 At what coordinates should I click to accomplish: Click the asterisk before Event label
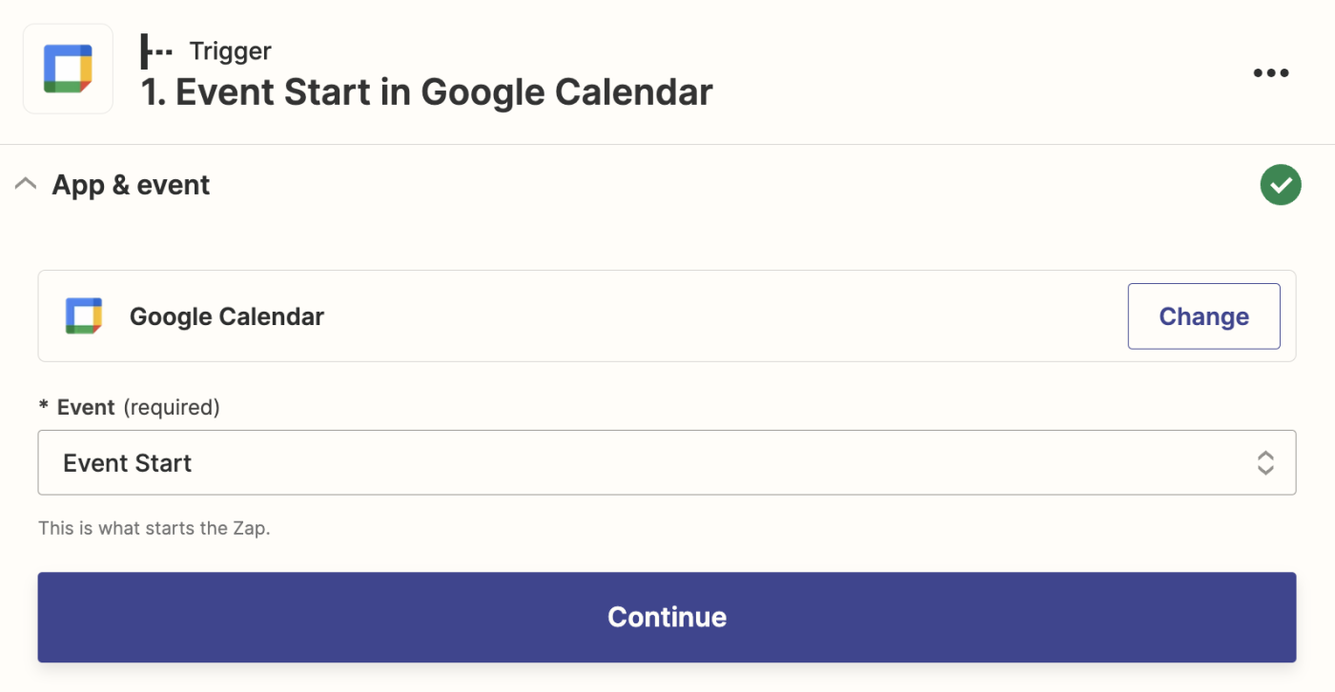pos(44,408)
